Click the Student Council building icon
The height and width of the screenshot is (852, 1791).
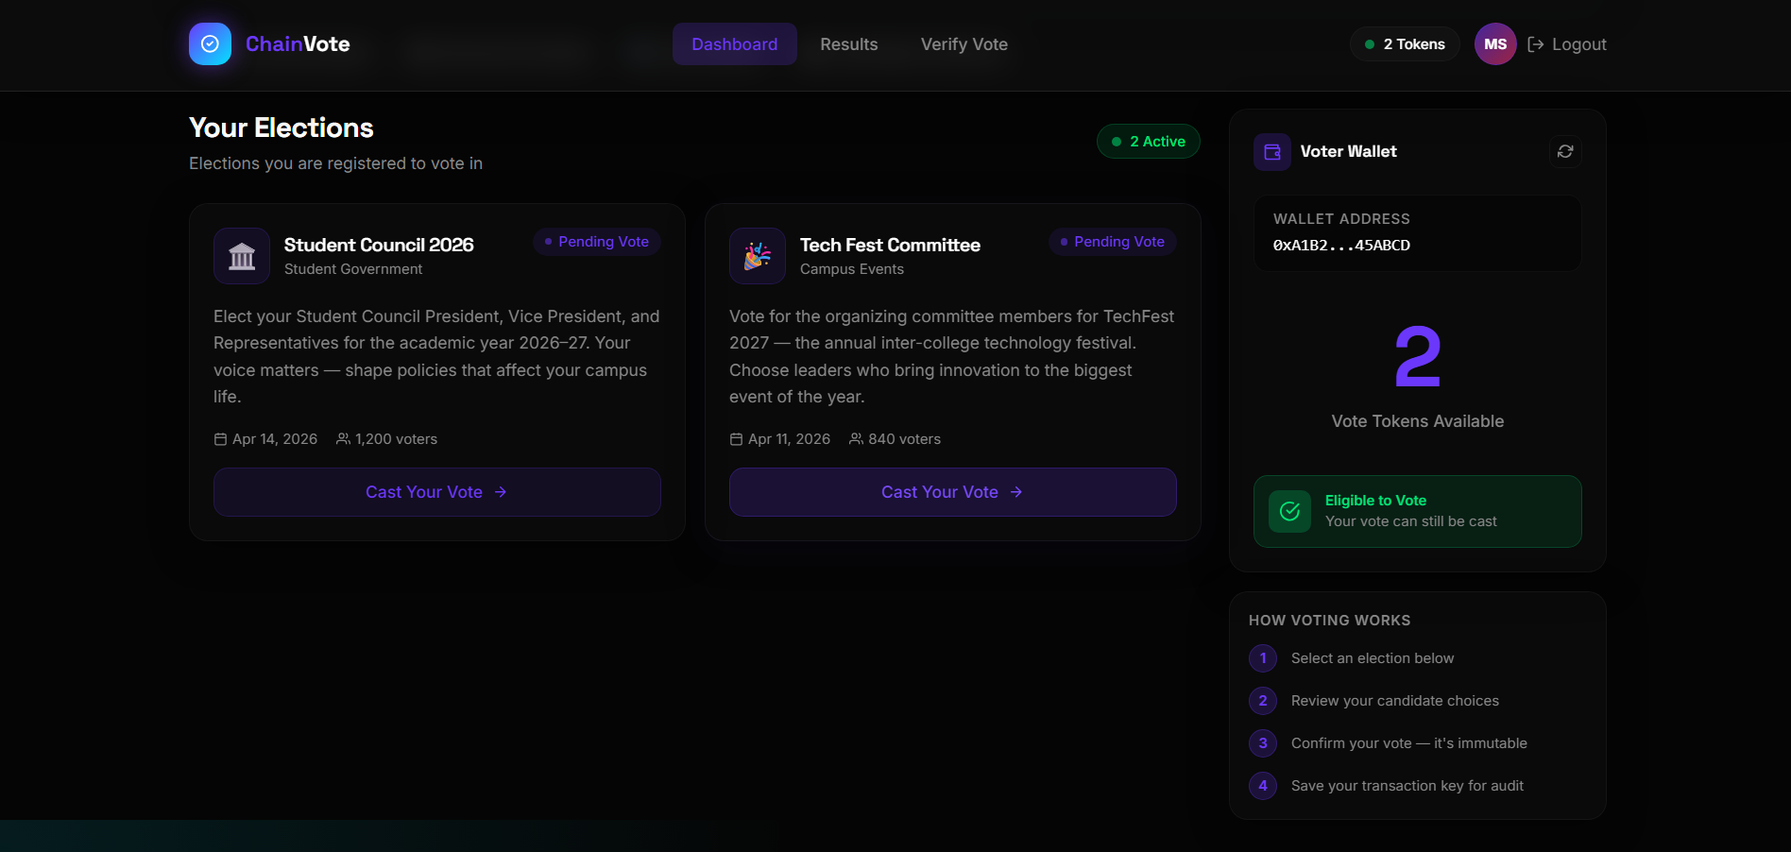(242, 256)
